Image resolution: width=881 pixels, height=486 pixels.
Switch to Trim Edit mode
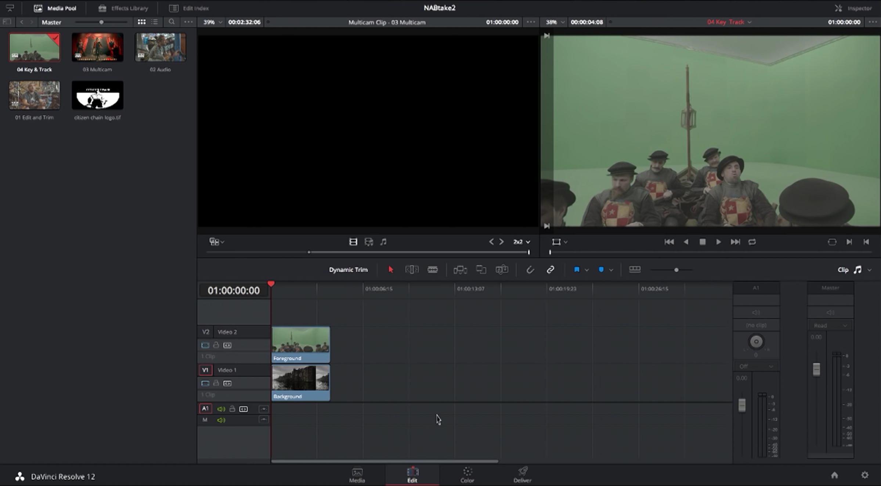click(x=412, y=269)
